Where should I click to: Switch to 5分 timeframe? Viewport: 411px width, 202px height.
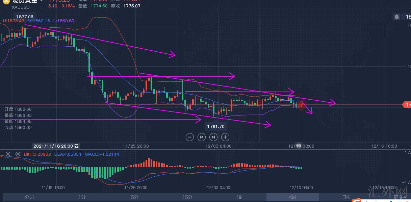(x=135, y=197)
